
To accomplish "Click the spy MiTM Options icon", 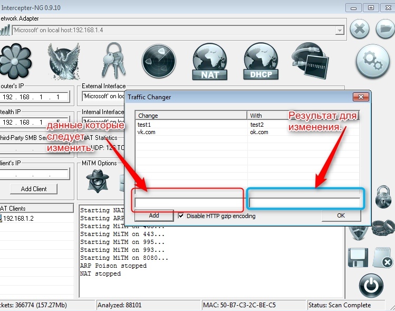I will pyautogui.click(x=97, y=181).
